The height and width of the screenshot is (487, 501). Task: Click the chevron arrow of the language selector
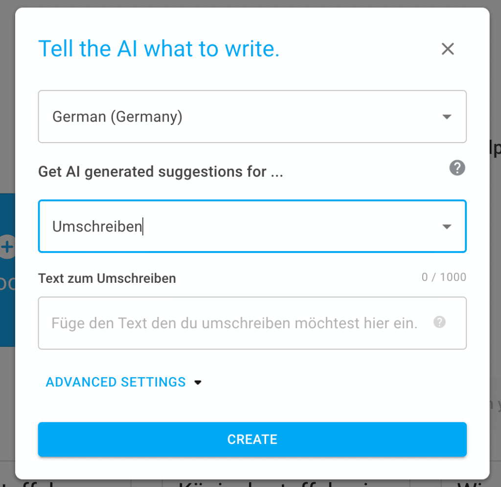point(447,117)
